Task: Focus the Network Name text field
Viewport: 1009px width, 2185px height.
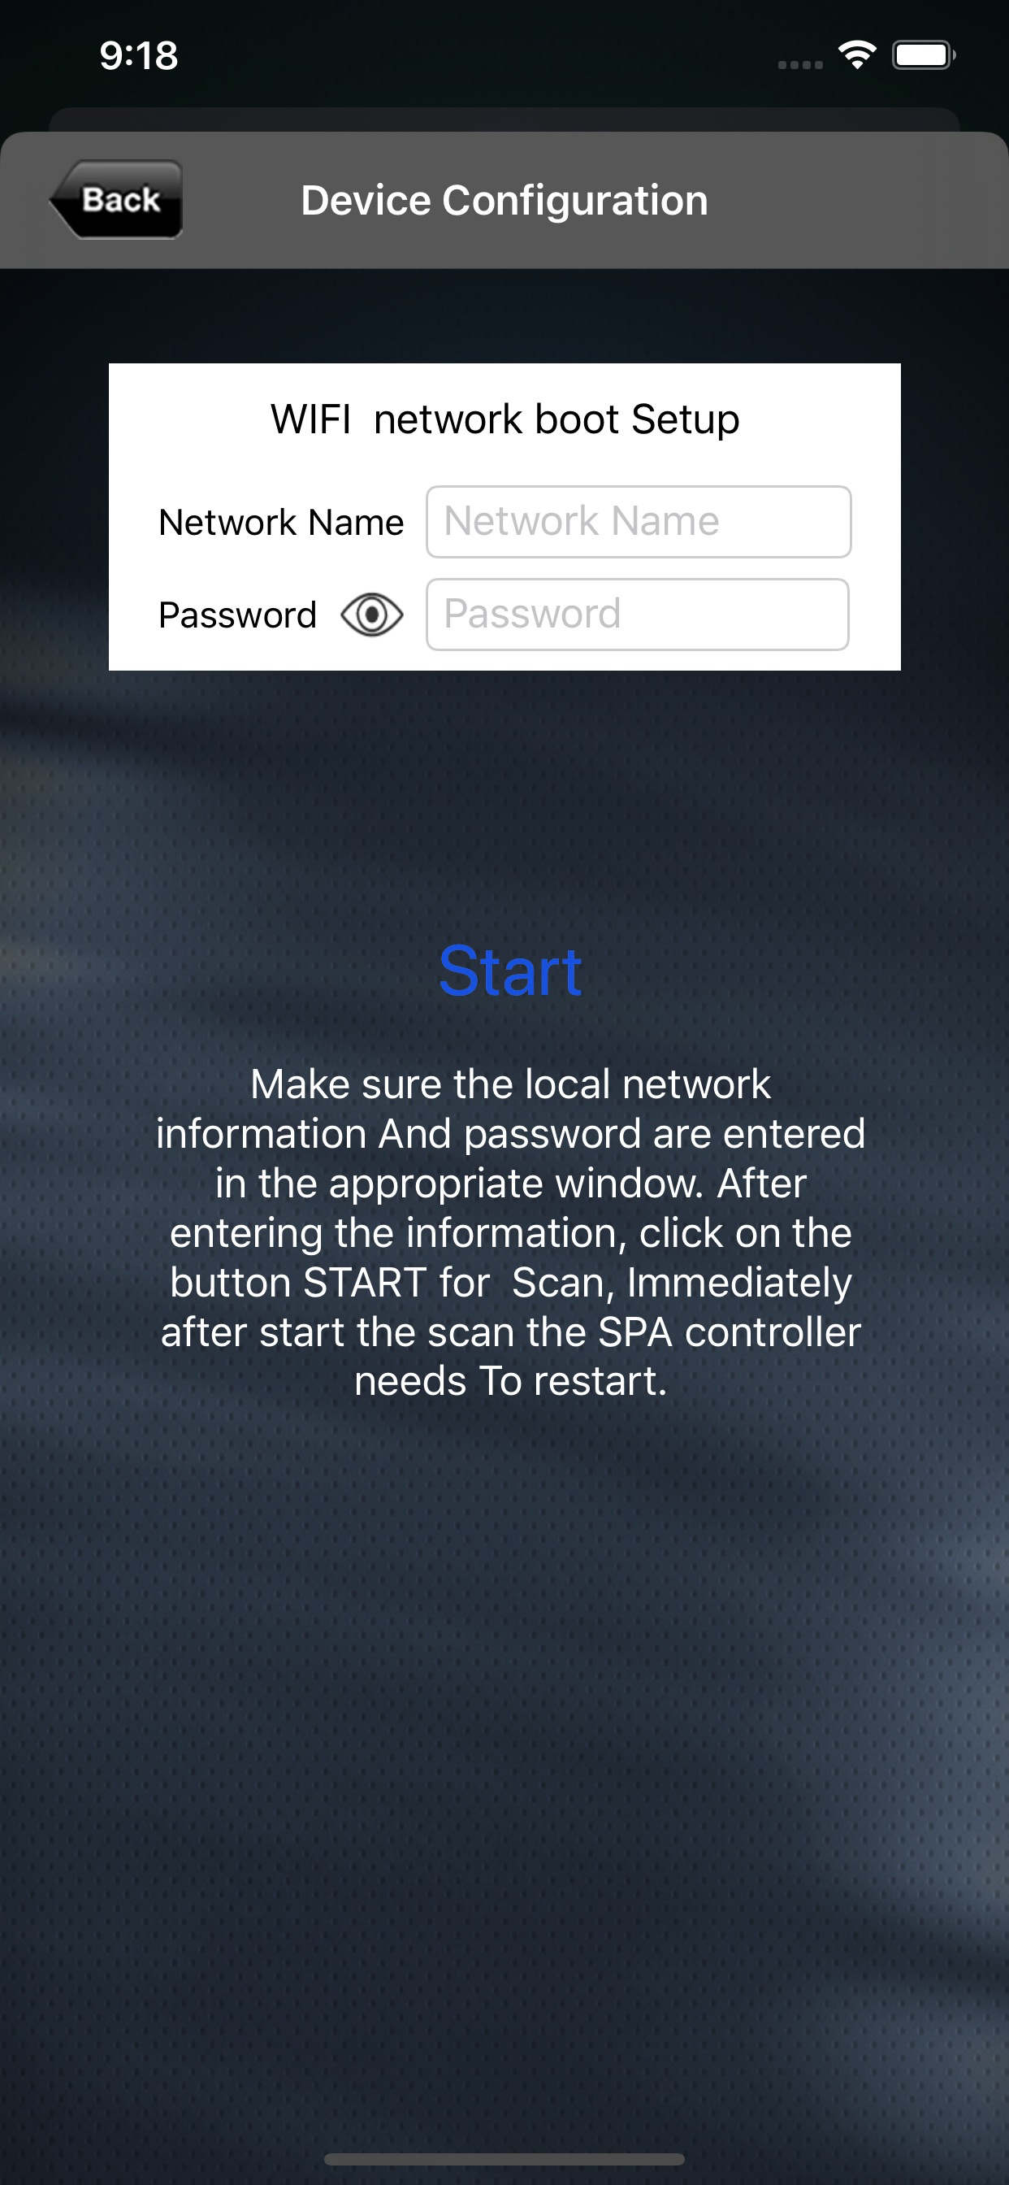Action: pyautogui.click(x=639, y=522)
